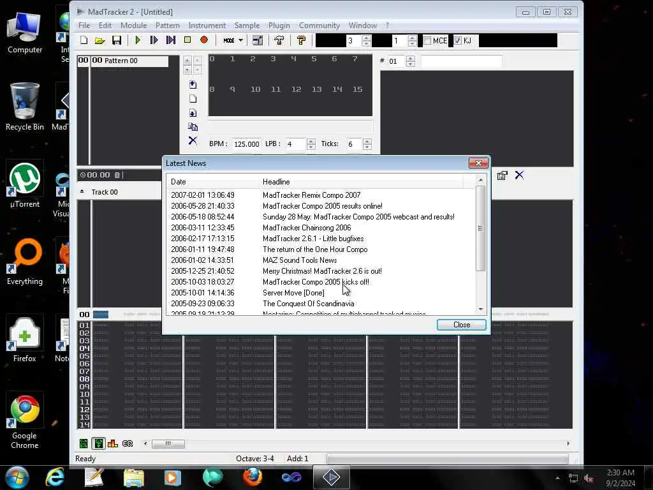
Task: Select the MadTracker Chainsong 2006 news row
Action: coord(321,228)
